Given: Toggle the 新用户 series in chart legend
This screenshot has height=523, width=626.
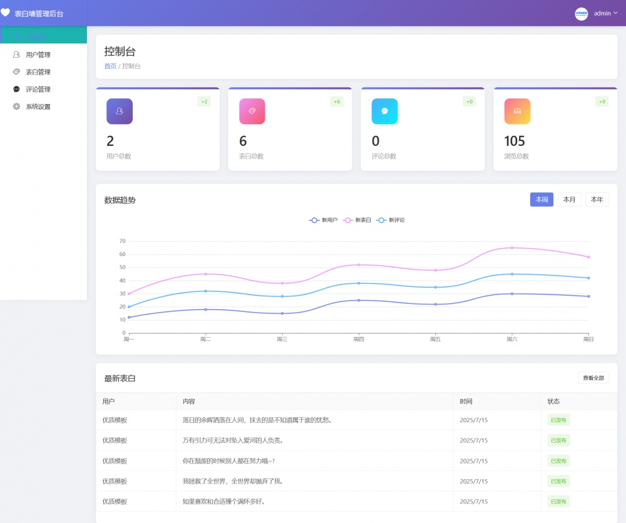Looking at the screenshot, I should coord(323,220).
